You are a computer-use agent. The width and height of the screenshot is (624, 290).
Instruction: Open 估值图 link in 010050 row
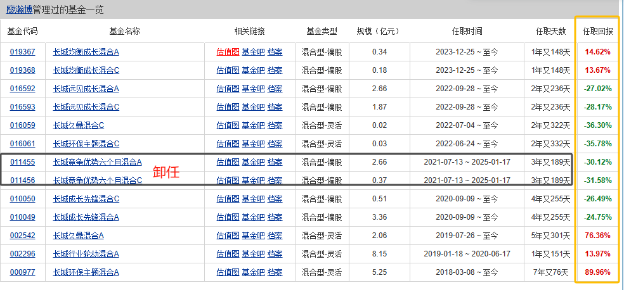point(228,199)
